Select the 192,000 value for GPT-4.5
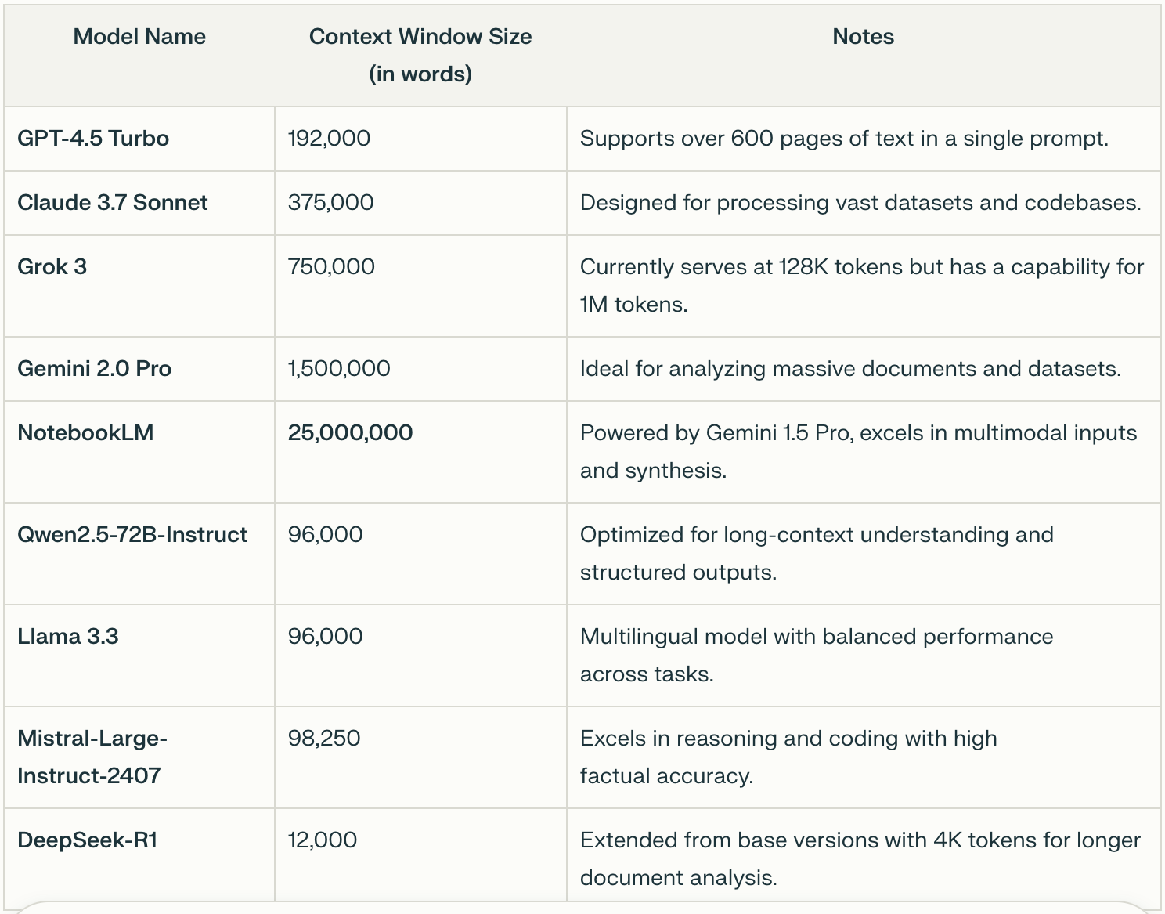The image size is (1165, 914). coord(329,138)
